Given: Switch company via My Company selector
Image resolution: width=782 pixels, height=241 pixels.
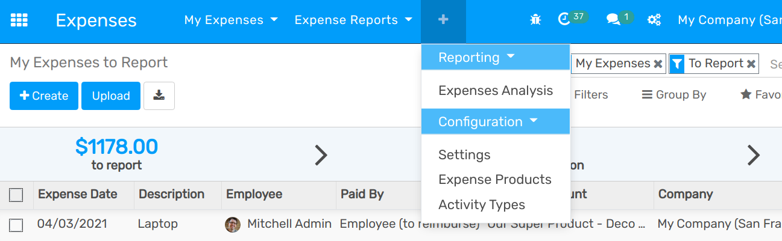Looking at the screenshot, I should 730,20.
